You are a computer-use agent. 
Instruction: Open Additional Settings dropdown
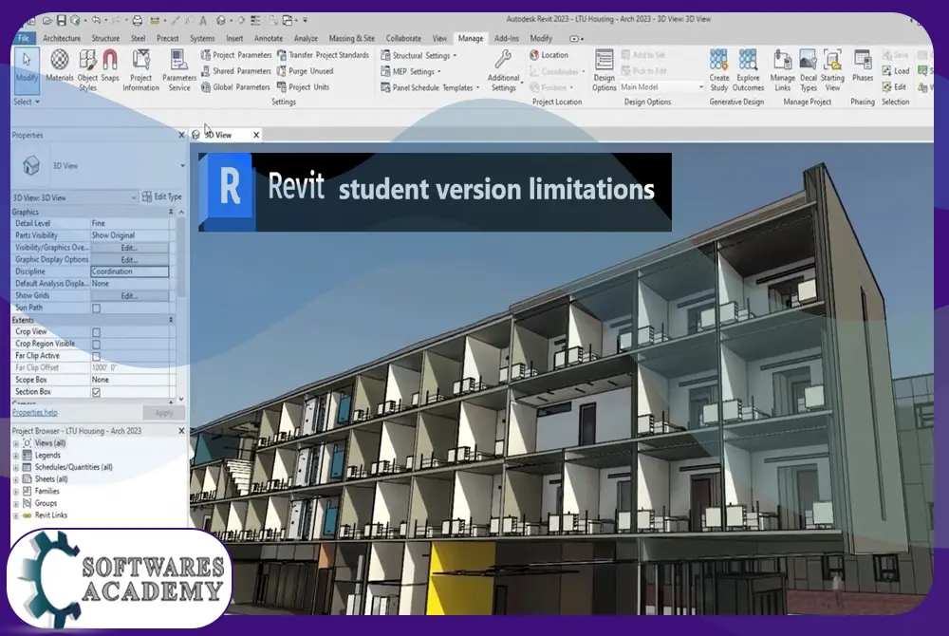tap(504, 70)
